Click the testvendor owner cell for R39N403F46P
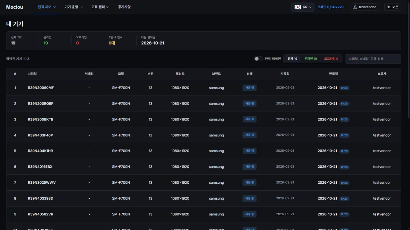 pos(382,135)
